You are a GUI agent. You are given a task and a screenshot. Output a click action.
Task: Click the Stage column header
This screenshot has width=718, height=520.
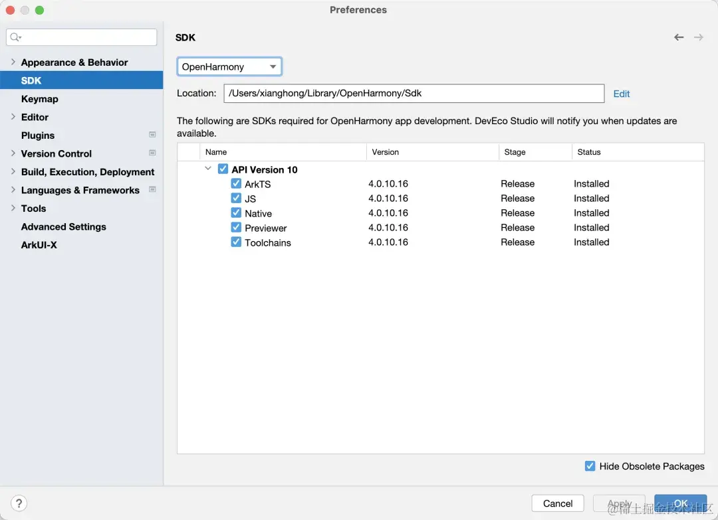[535, 152]
